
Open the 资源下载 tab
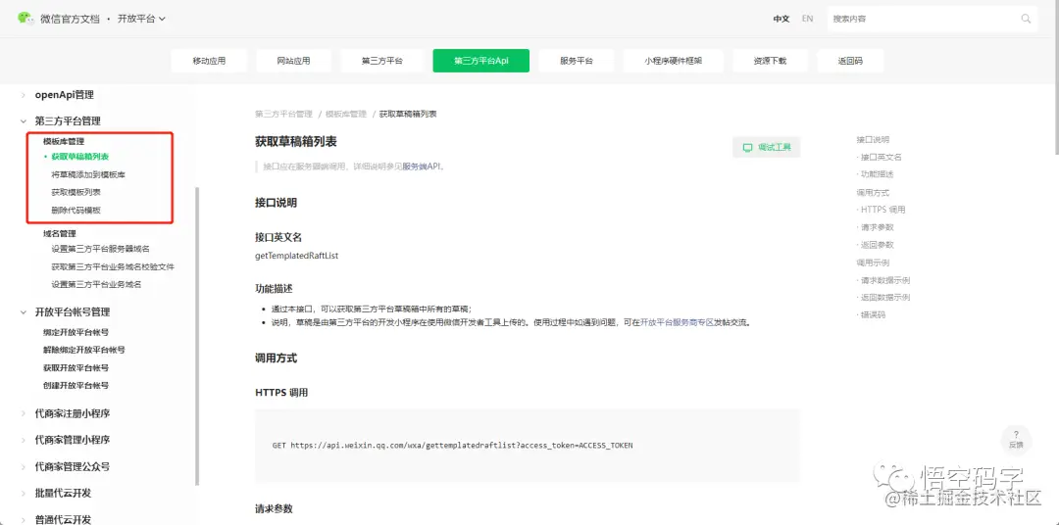770,61
